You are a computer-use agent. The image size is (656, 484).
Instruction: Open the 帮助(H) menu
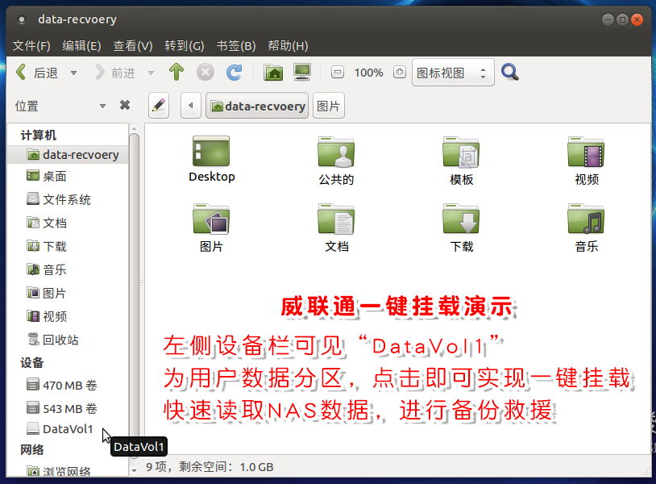(288, 45)
